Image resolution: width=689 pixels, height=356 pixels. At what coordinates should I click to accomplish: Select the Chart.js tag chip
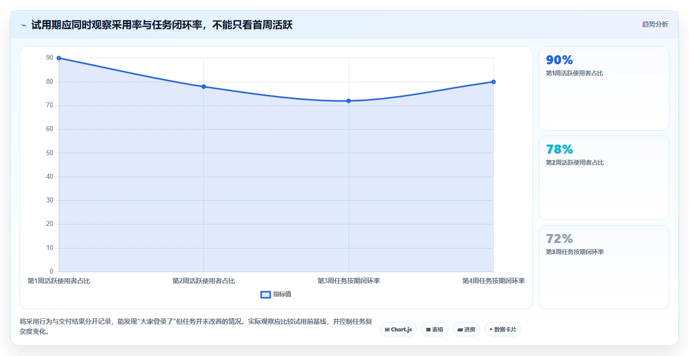(398, 329)
